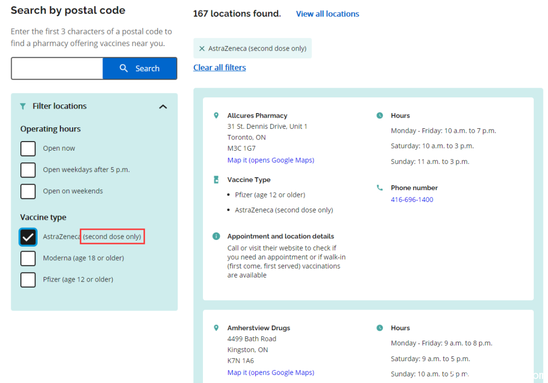548x383 pixels.
Task: Click the Toronto, ON city line
Action: pyautogui.click(x=247, y=137)
